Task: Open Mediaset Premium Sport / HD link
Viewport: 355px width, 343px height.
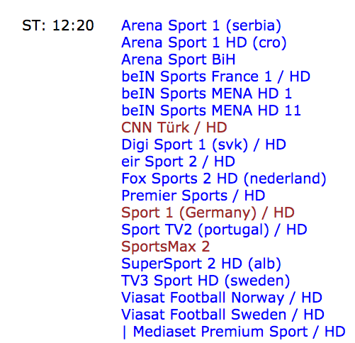Action: pyautogui.click(x=239, y=332)
